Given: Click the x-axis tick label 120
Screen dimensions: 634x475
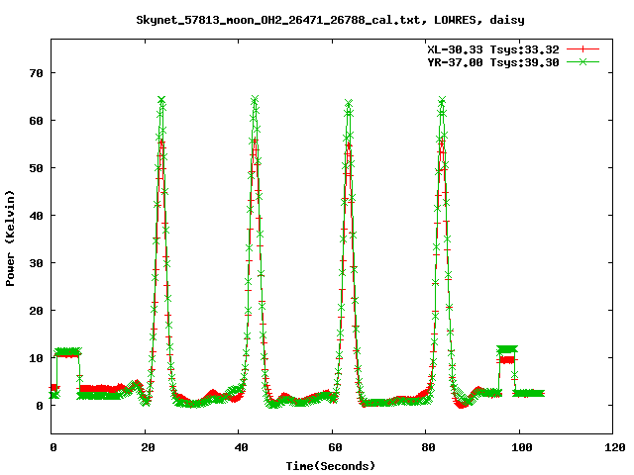Looking at the screenshot, I should tap(615, 447).
